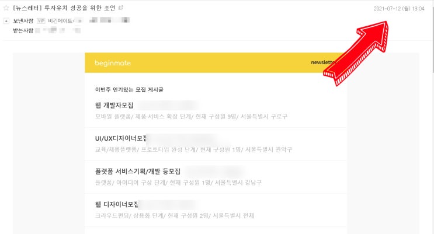
Task: Click the 플랫폼/아이디어 구상 단계 강남구 description
Action: 178,183
